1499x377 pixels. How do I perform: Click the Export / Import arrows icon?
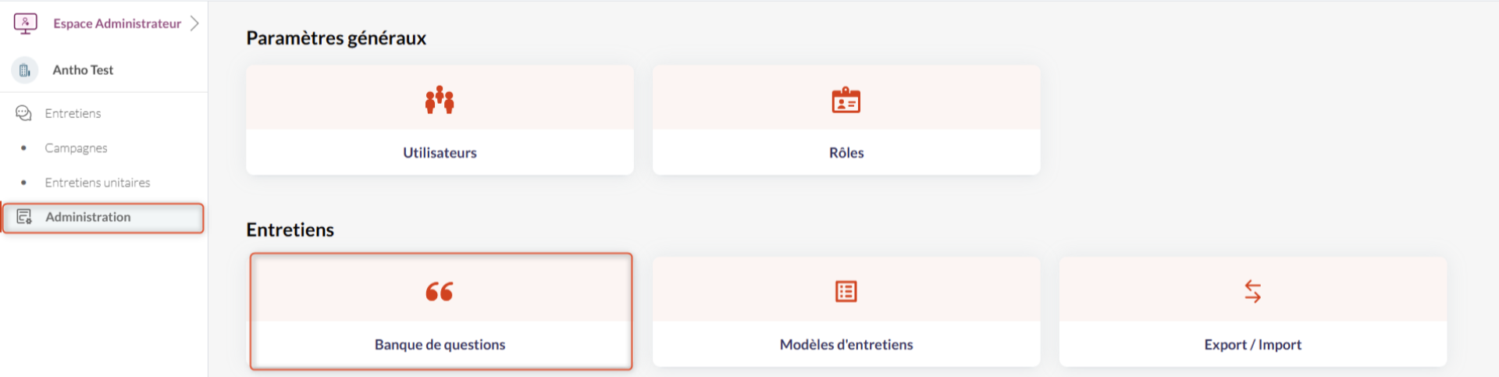click(1252, 292)
